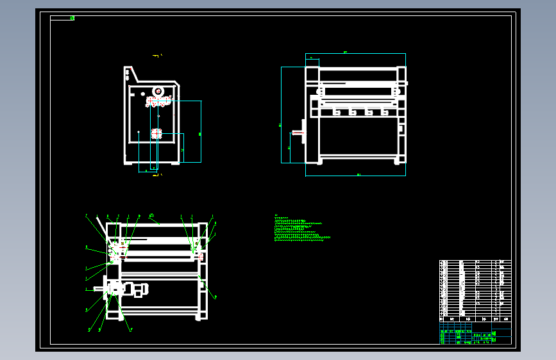Select the cyan top width dimension line
The width and height of the screenshot is (556, 360).
click(355, 54)
